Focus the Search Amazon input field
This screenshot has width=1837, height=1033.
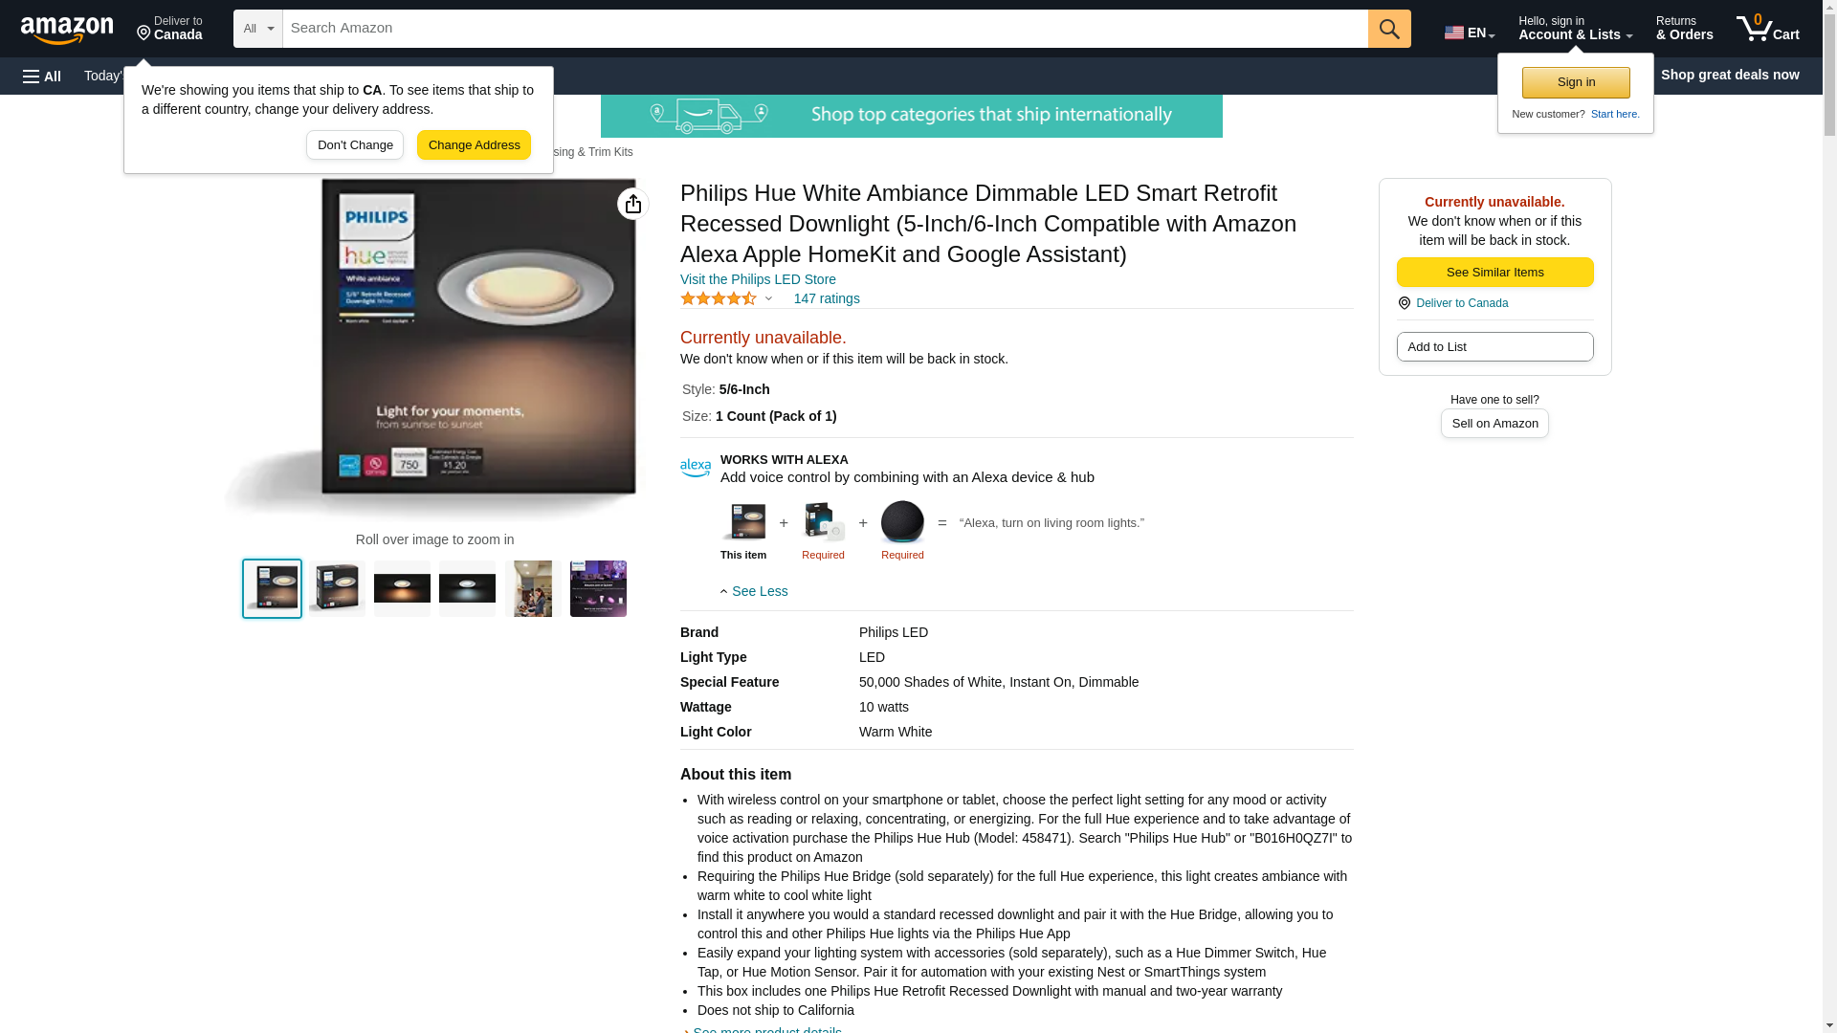click(825, 29)
